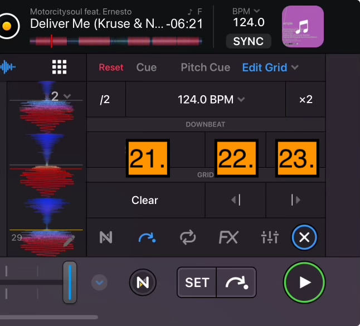Click the pencil edit icon on waveform
The width and height of the screenshot is (360, 326).
(x=69, y=241)
